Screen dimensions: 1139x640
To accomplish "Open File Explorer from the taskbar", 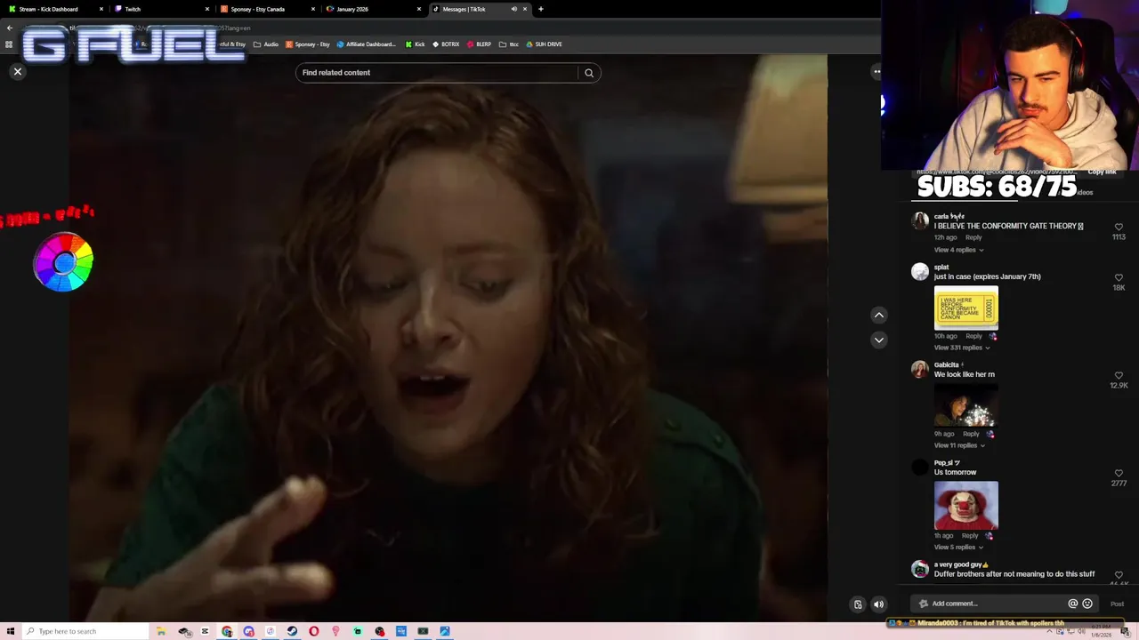I will tap(161, 631).
